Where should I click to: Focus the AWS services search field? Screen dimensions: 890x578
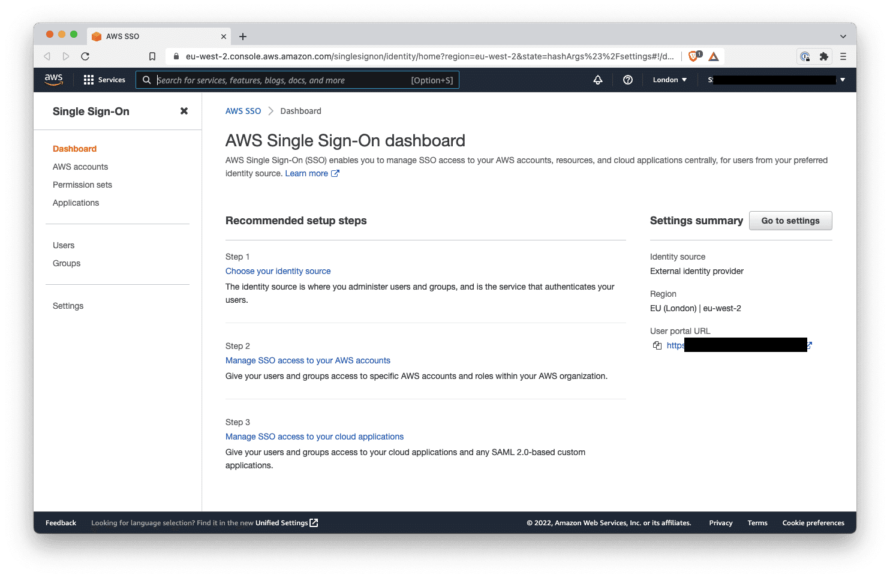(x=297, y=80)
